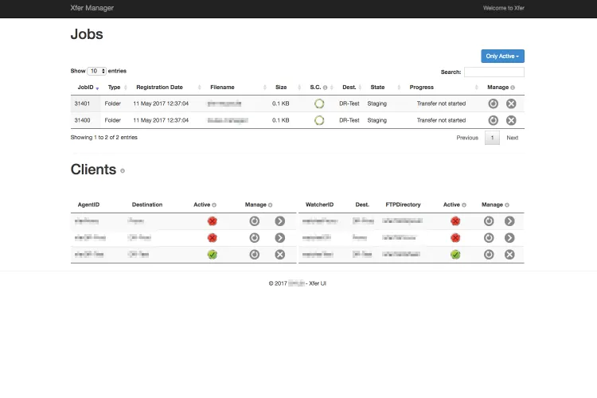The width and height of the screenshot is (597, 398).
Task: Click info icon beside watchers' Manage header
Action: tap(507, 205)
